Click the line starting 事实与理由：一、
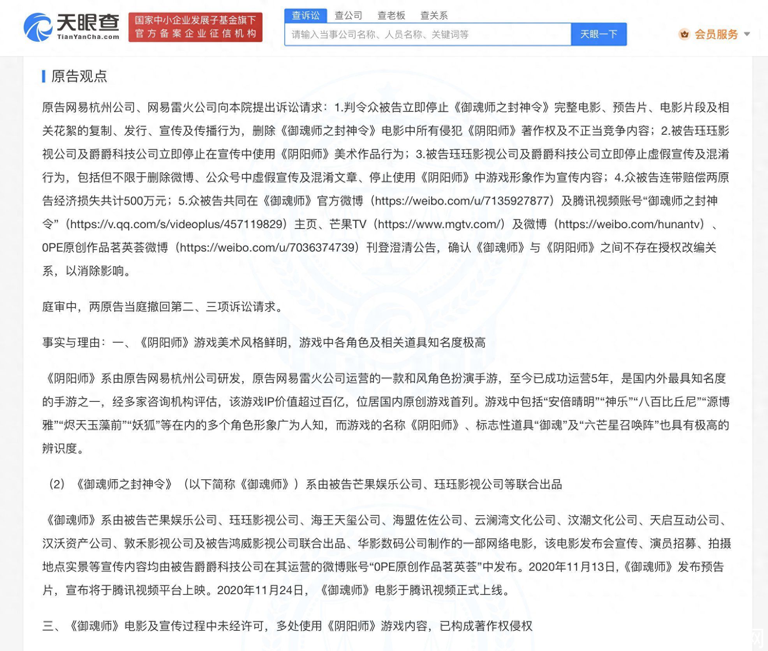The height and width of the screenshot is (651, 768). point(264,343)
